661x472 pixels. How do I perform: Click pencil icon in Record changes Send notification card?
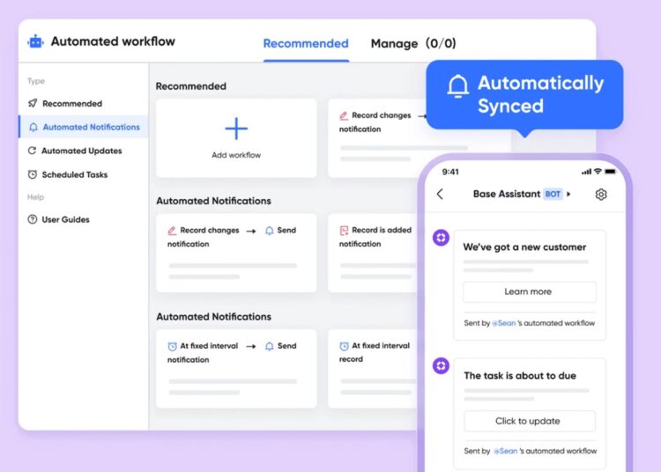point(172,231)
